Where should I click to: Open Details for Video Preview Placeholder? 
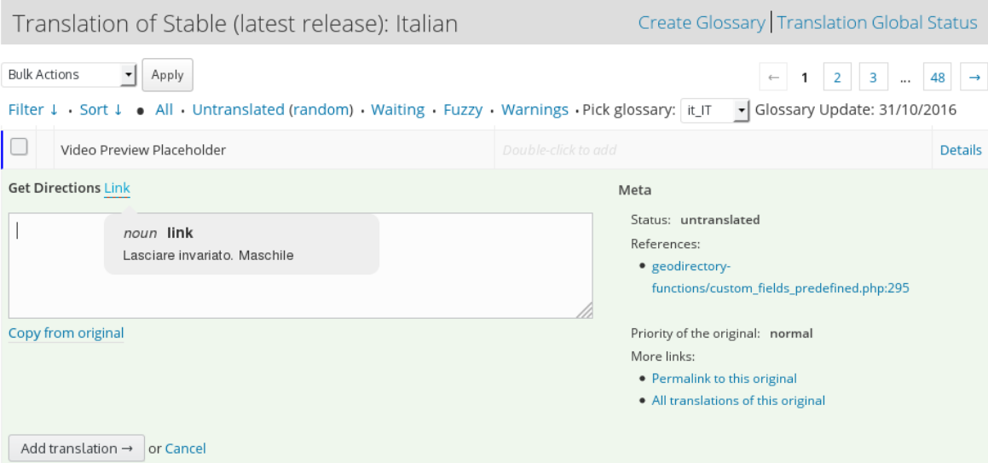960,150
